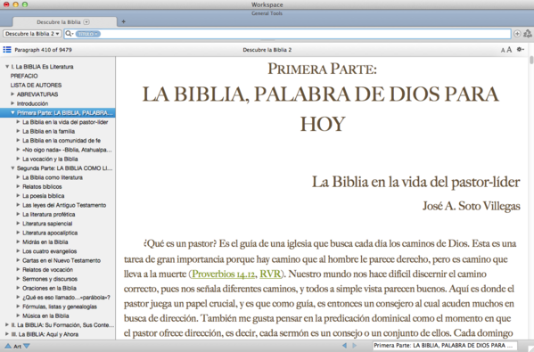Go back with the left history arrow
The image size is (534, 352).
(345, 345)
